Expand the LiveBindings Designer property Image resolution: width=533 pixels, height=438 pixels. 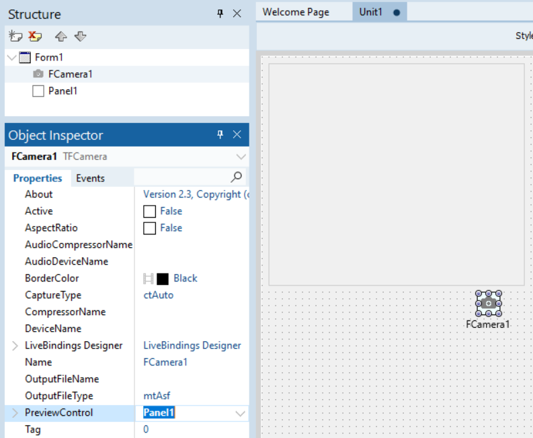15,346
